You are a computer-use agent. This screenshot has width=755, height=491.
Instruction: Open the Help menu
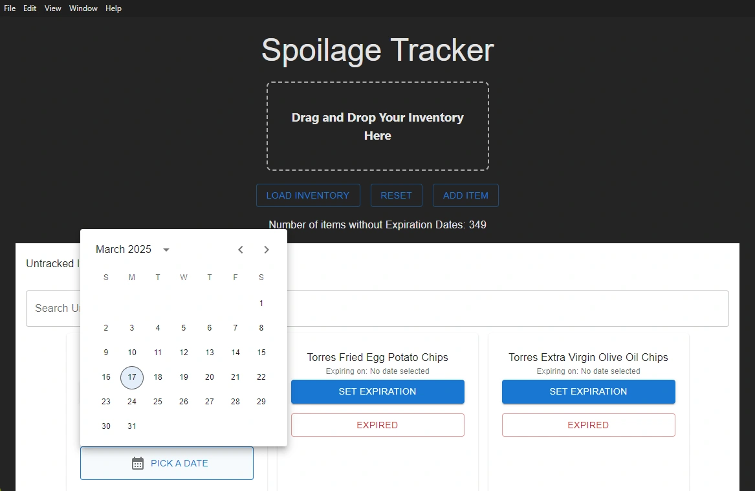point(114,8)
